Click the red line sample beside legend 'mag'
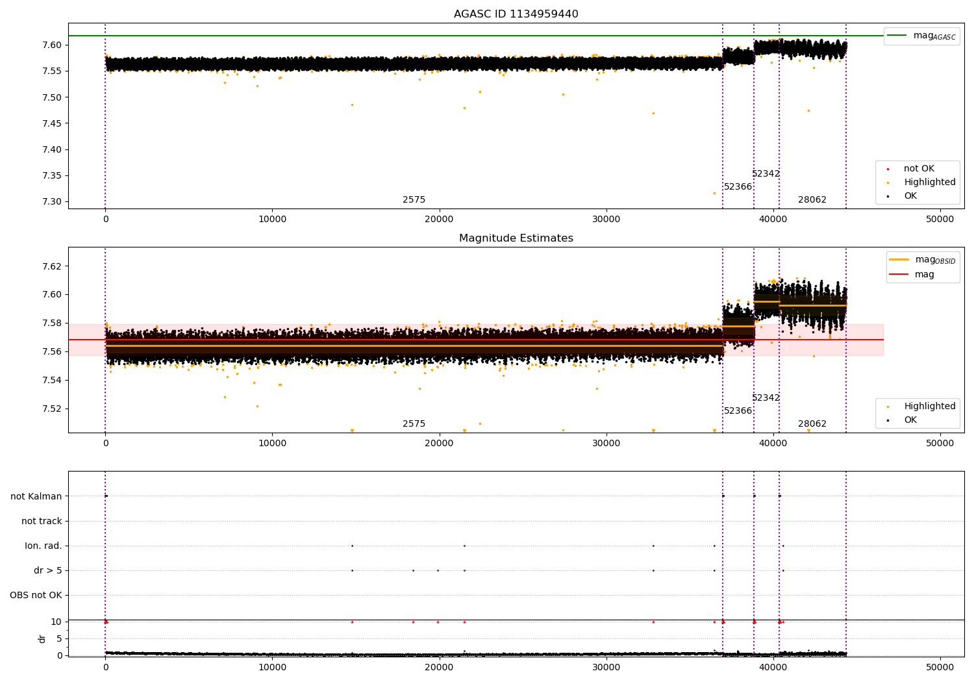Viewport: 974px width, 682px height. pyautogui.click(x=899, y=275)
